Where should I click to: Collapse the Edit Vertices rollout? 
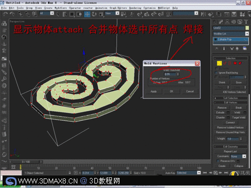pyautogui.click(x=230, y=102)
